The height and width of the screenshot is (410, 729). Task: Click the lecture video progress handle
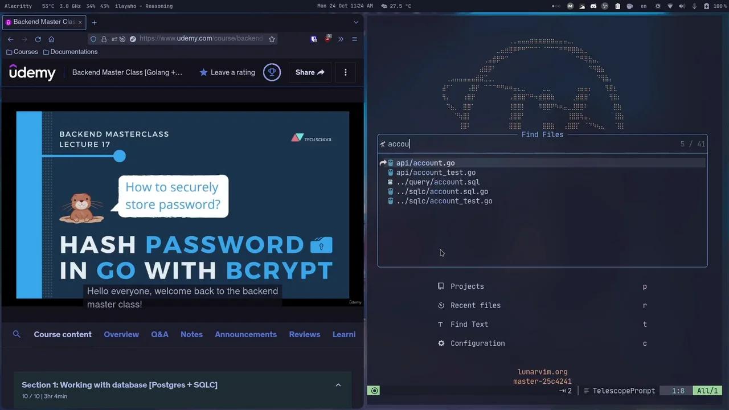(x=119, y=157)
